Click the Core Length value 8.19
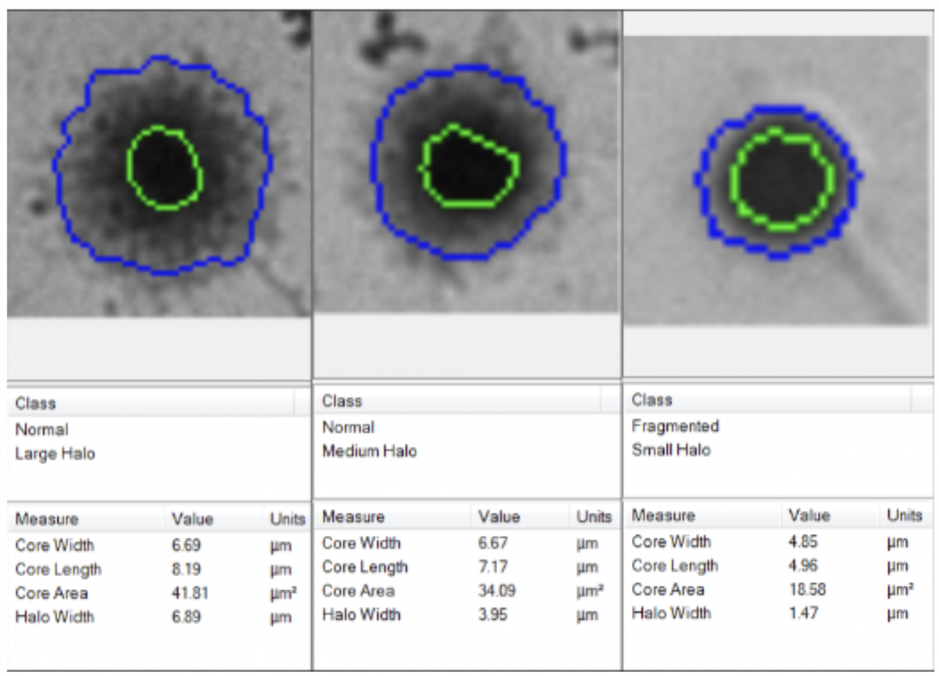 (186, 569)
